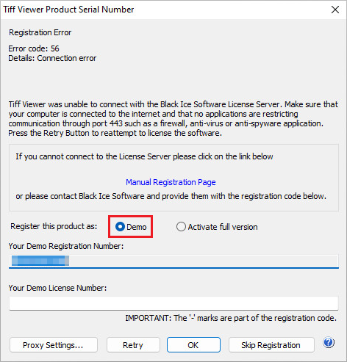
Task: Click the Registration Error heading
Action: [40, 32]
